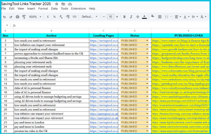Open the Default font dropdown
Screen dimensions: 211x134
click(89, 17)
